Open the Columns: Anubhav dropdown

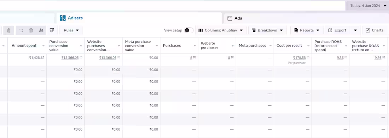point(220,30)
